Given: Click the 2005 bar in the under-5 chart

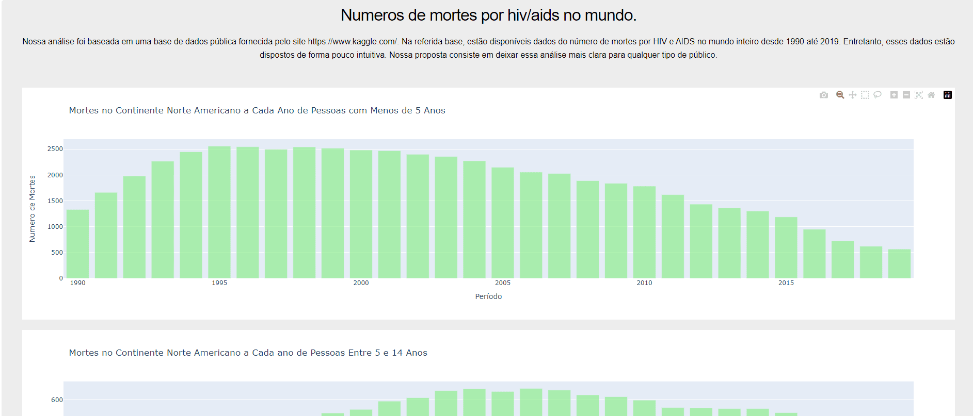Looking at the screenshot, I should [x=503, y=223].
